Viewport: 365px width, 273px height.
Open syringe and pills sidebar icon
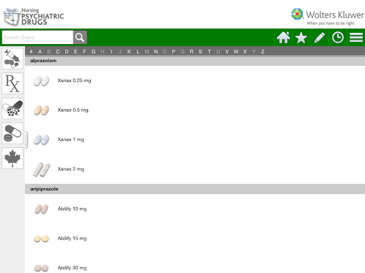click(x=13, y=58)
